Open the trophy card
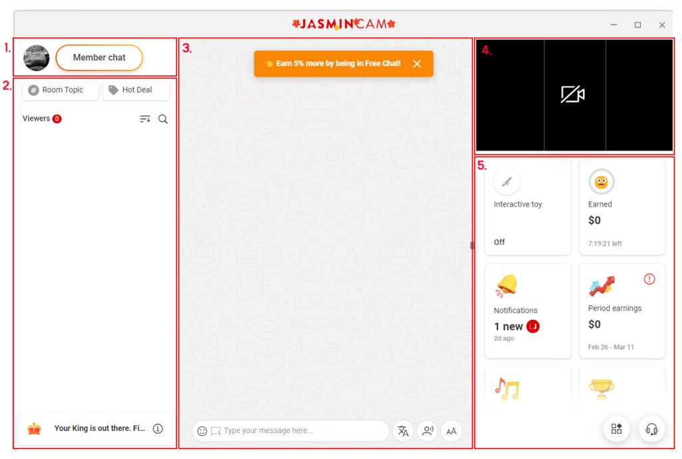Screen dimensions: 682x459 click(x=622, y=388)
